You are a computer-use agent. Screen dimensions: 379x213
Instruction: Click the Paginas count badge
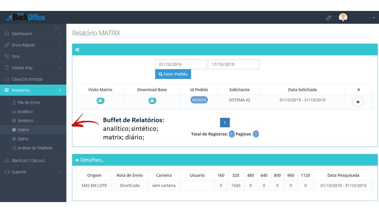point(256,134)
